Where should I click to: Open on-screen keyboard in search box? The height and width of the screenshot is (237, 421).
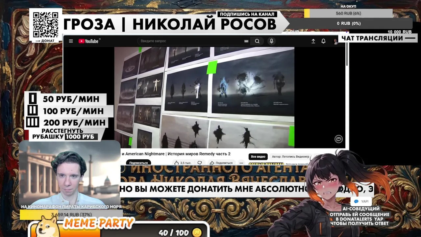coord(246,41)
